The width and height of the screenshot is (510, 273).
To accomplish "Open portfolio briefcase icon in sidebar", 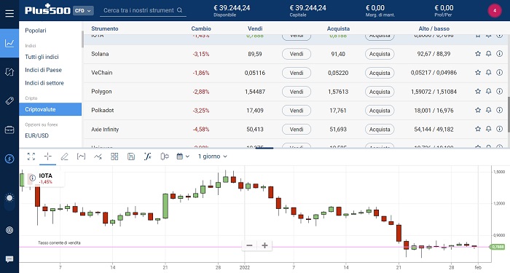I will tap(9, 130).
